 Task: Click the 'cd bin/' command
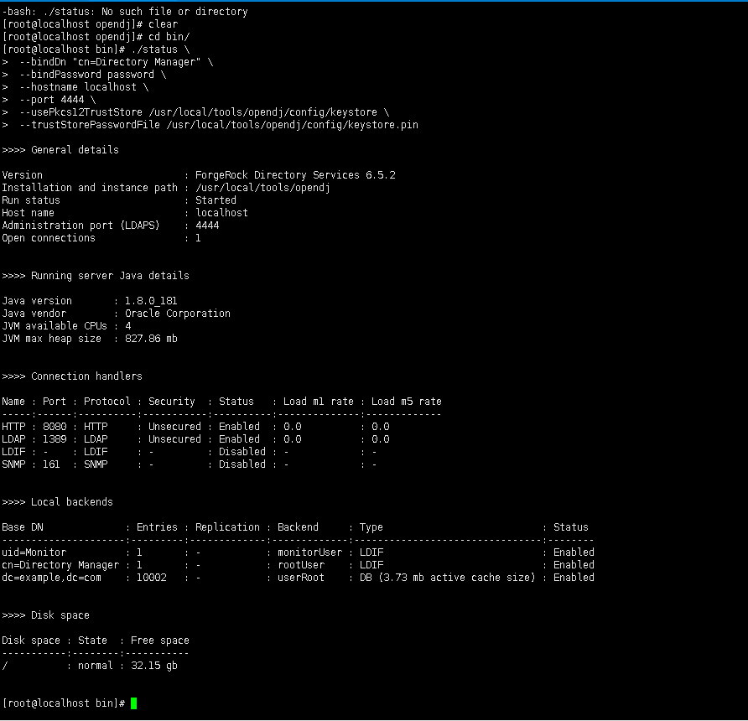169,37
